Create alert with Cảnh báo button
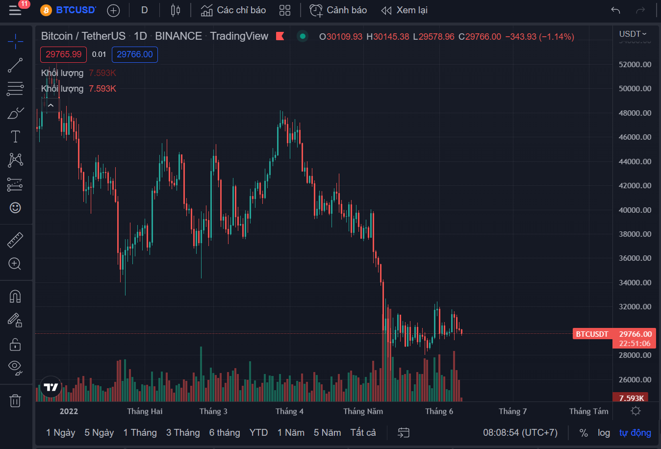The height and width of the screenshot is (449, 661). [x=338, y=10]
